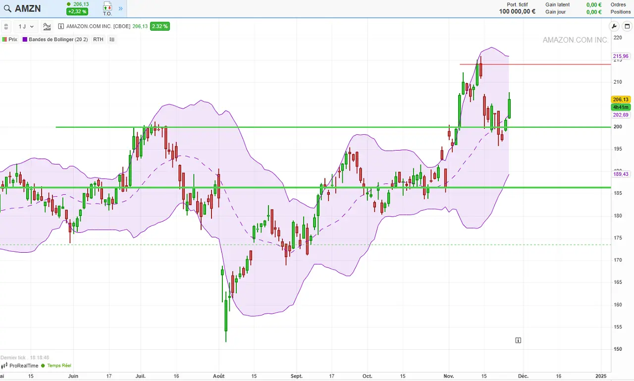Screen dimensions: 634x381
Task: Click the 2025 label on the time axis
Action: [601, 376]
